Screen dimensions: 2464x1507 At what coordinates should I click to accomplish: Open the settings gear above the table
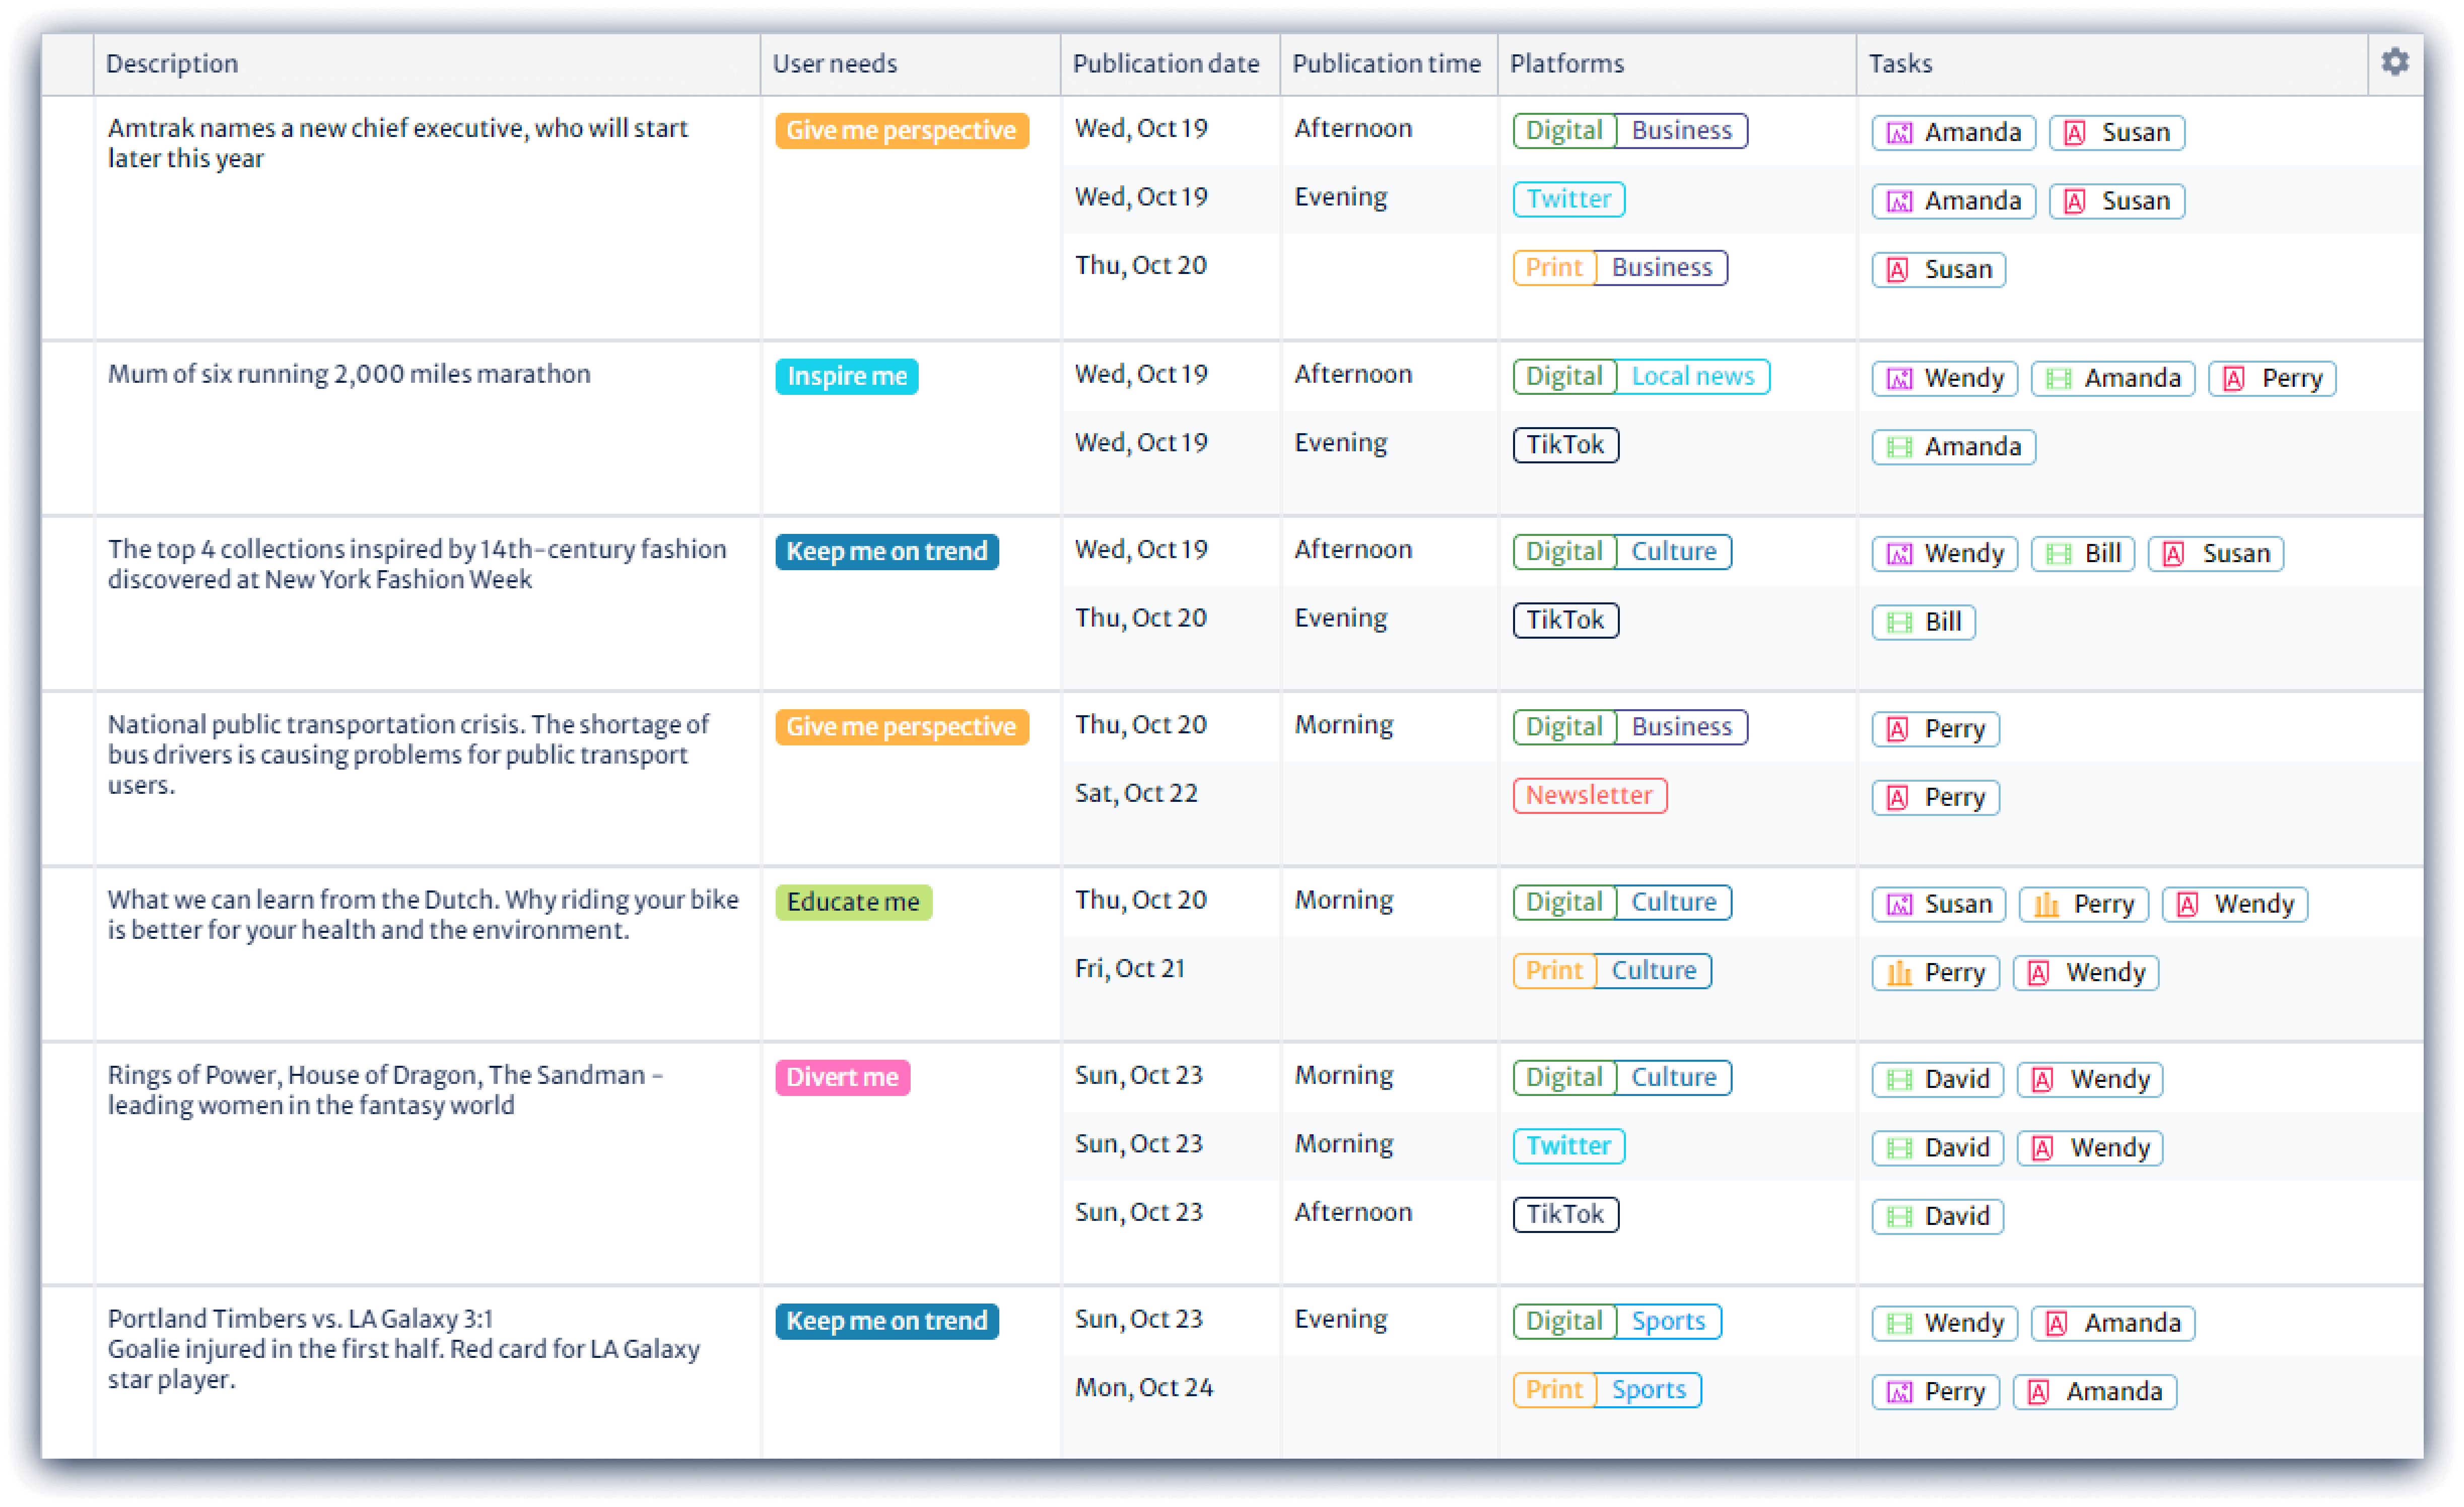2395,61
